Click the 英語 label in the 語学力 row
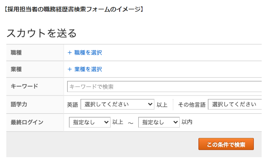This screenshot has width=265, height=162. pos(72,105)
